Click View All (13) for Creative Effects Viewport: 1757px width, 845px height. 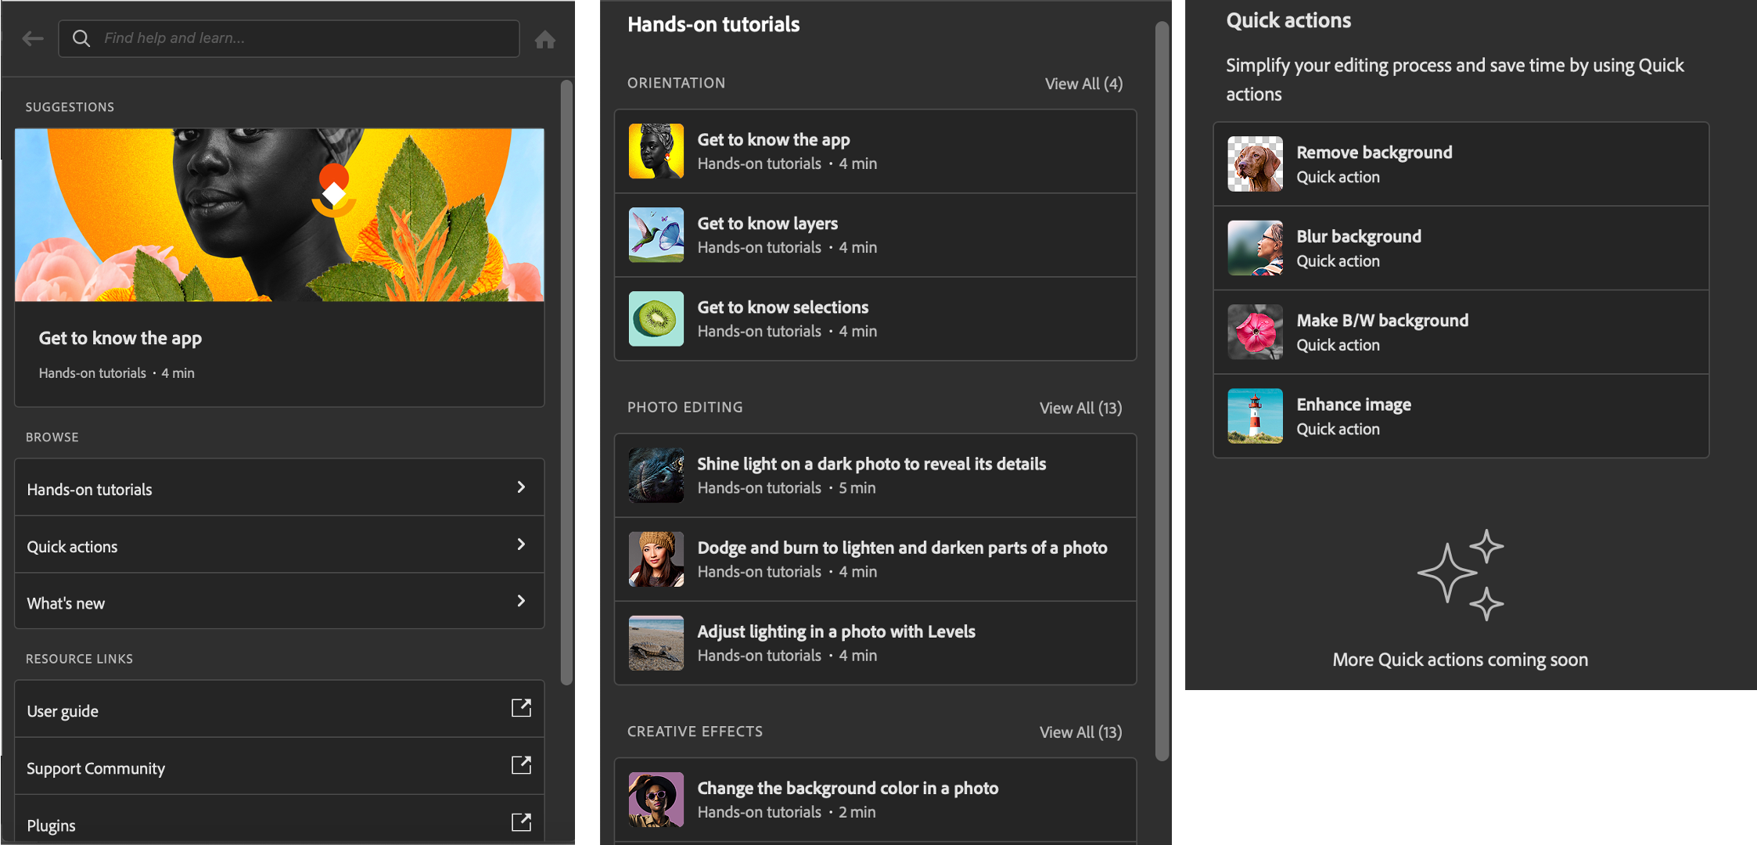click(x=1080, y=732)
